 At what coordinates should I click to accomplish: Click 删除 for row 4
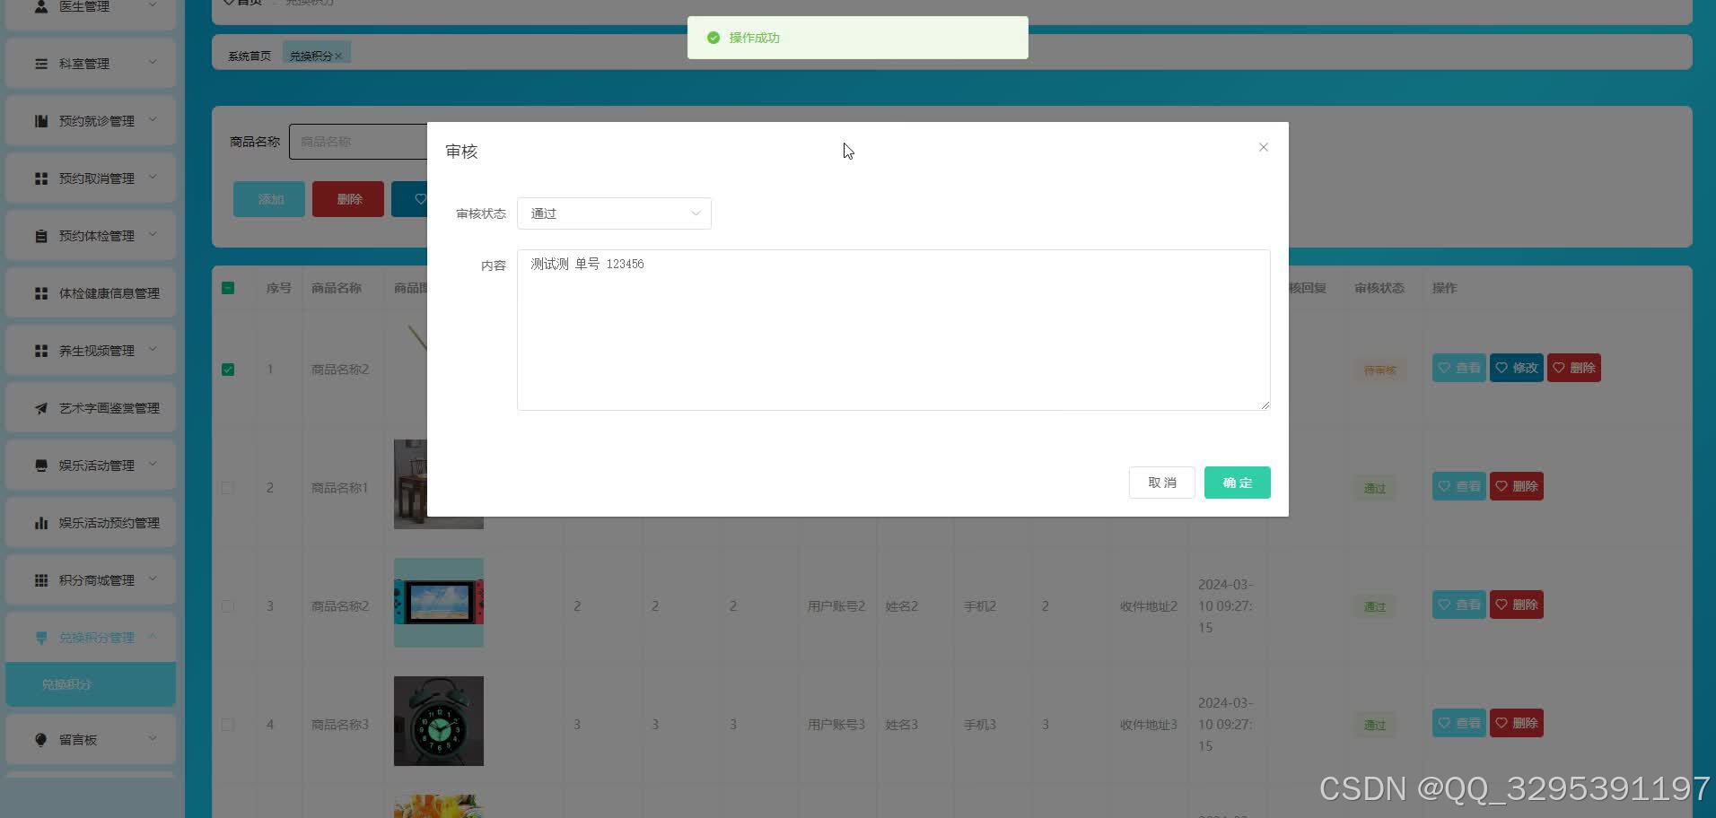[1517, 723]
